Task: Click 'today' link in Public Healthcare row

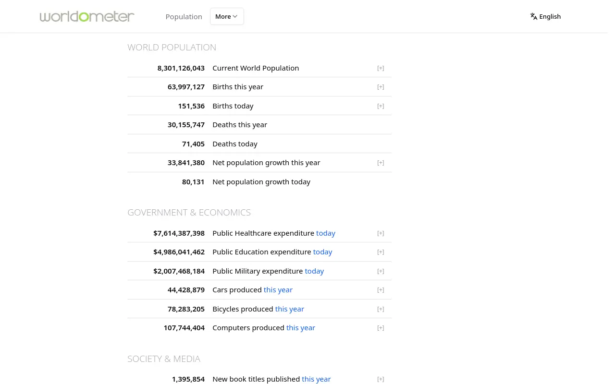Action: click(x=326, y=233)
